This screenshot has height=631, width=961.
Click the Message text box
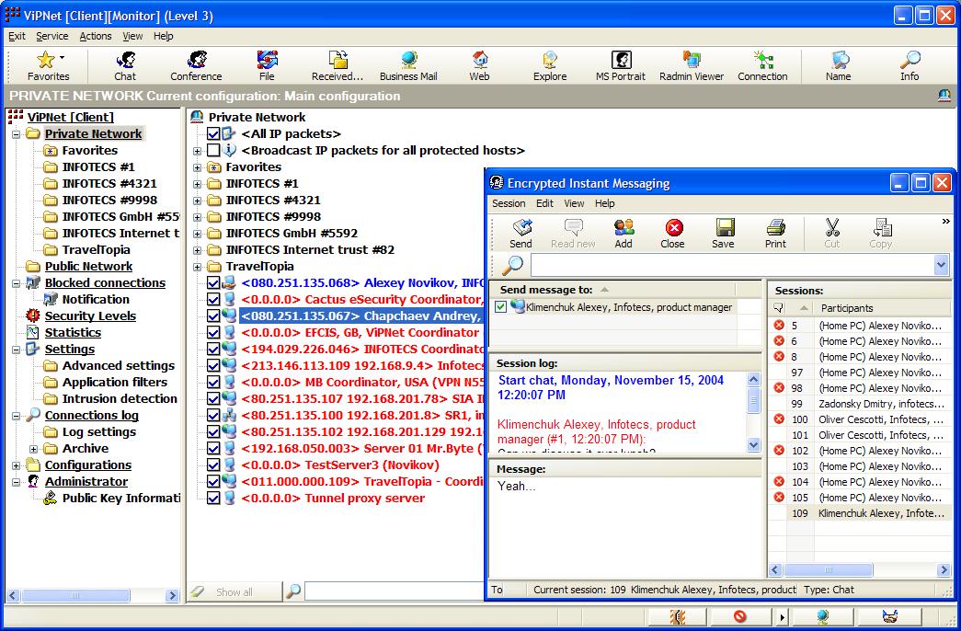(624, 527)
